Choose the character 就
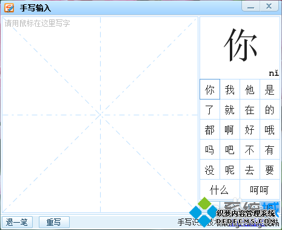Screen dimensions: 282x230 pos(230,109)
